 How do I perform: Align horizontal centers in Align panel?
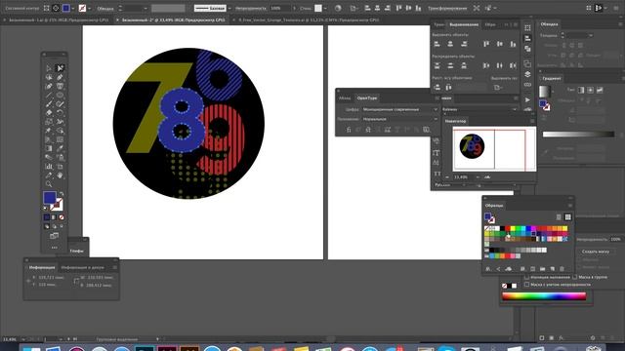[x=450, y=44]
